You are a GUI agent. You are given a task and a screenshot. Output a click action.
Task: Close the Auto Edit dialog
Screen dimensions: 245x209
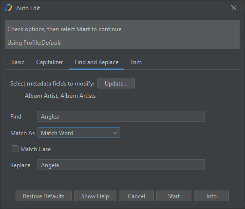click(234, 8)
